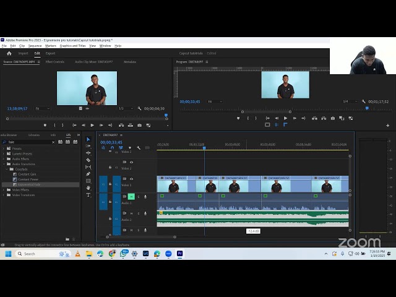The width and height of the screenshot is (396, 297).
Task: Toggle lock on Video 1 track
Action: tap(110, 184)
